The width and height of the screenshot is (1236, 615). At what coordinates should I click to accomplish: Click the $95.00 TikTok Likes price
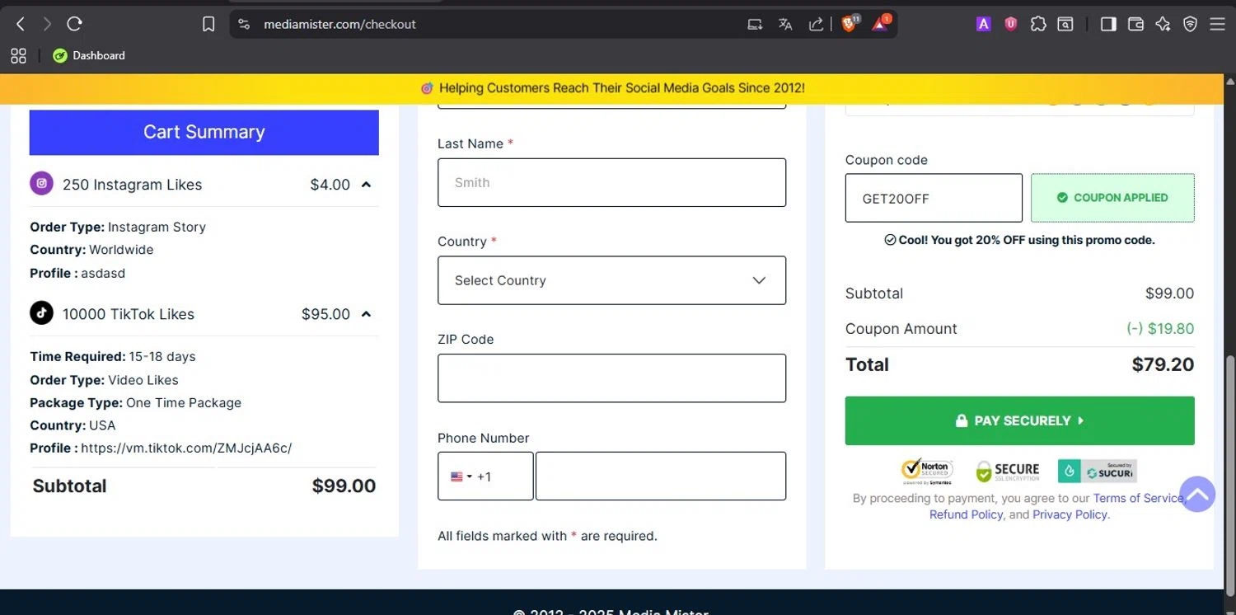tap(325, 314)
